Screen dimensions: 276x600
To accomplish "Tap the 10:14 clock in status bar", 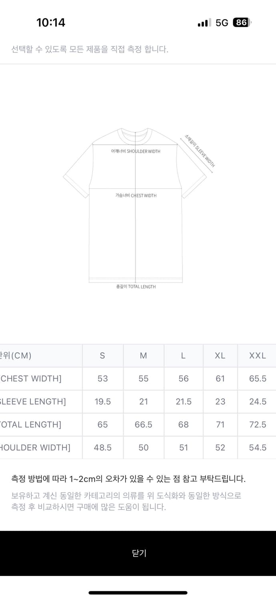I will (x=51, y=23).
